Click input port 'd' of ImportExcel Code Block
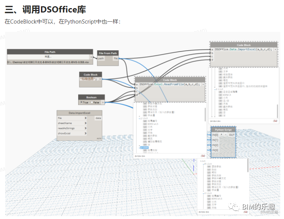The image size is (284, 219). point(212,60)
